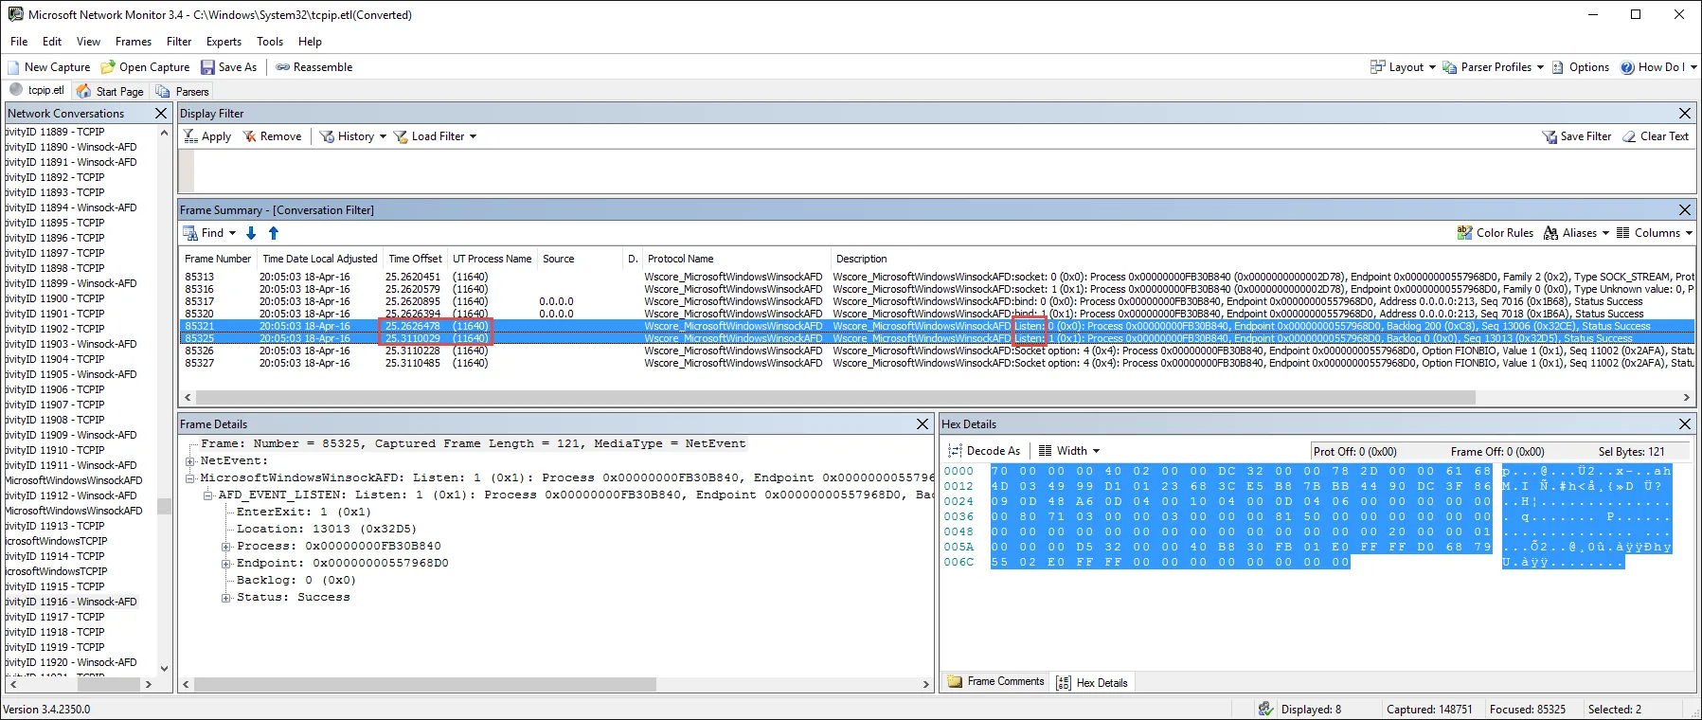Click Save Filter
Image resolution: width=1702 pixels, height=720 pixels.
tap(1577, 136)
